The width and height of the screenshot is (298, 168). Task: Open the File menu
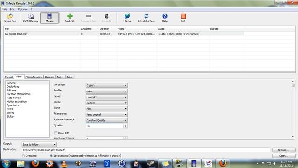tap(5, 9)
